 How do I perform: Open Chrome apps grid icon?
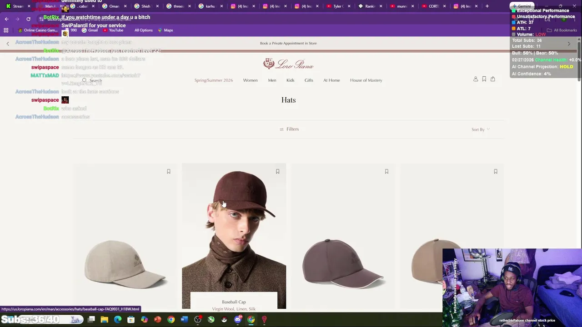[x=6, y=30]
